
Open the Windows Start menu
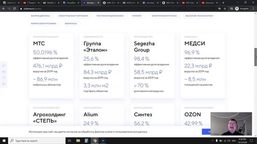click(4, 140)
